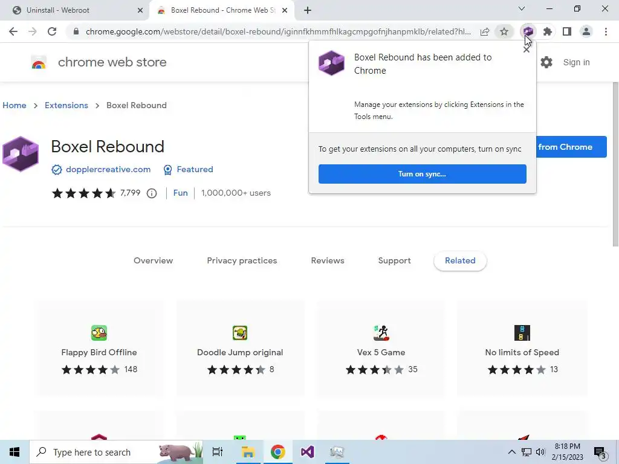Click the Featured badge link

(195, 169)
